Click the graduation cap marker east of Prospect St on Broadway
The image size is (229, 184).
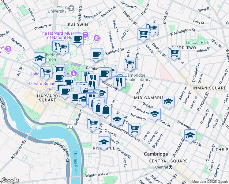click(190, 135)
